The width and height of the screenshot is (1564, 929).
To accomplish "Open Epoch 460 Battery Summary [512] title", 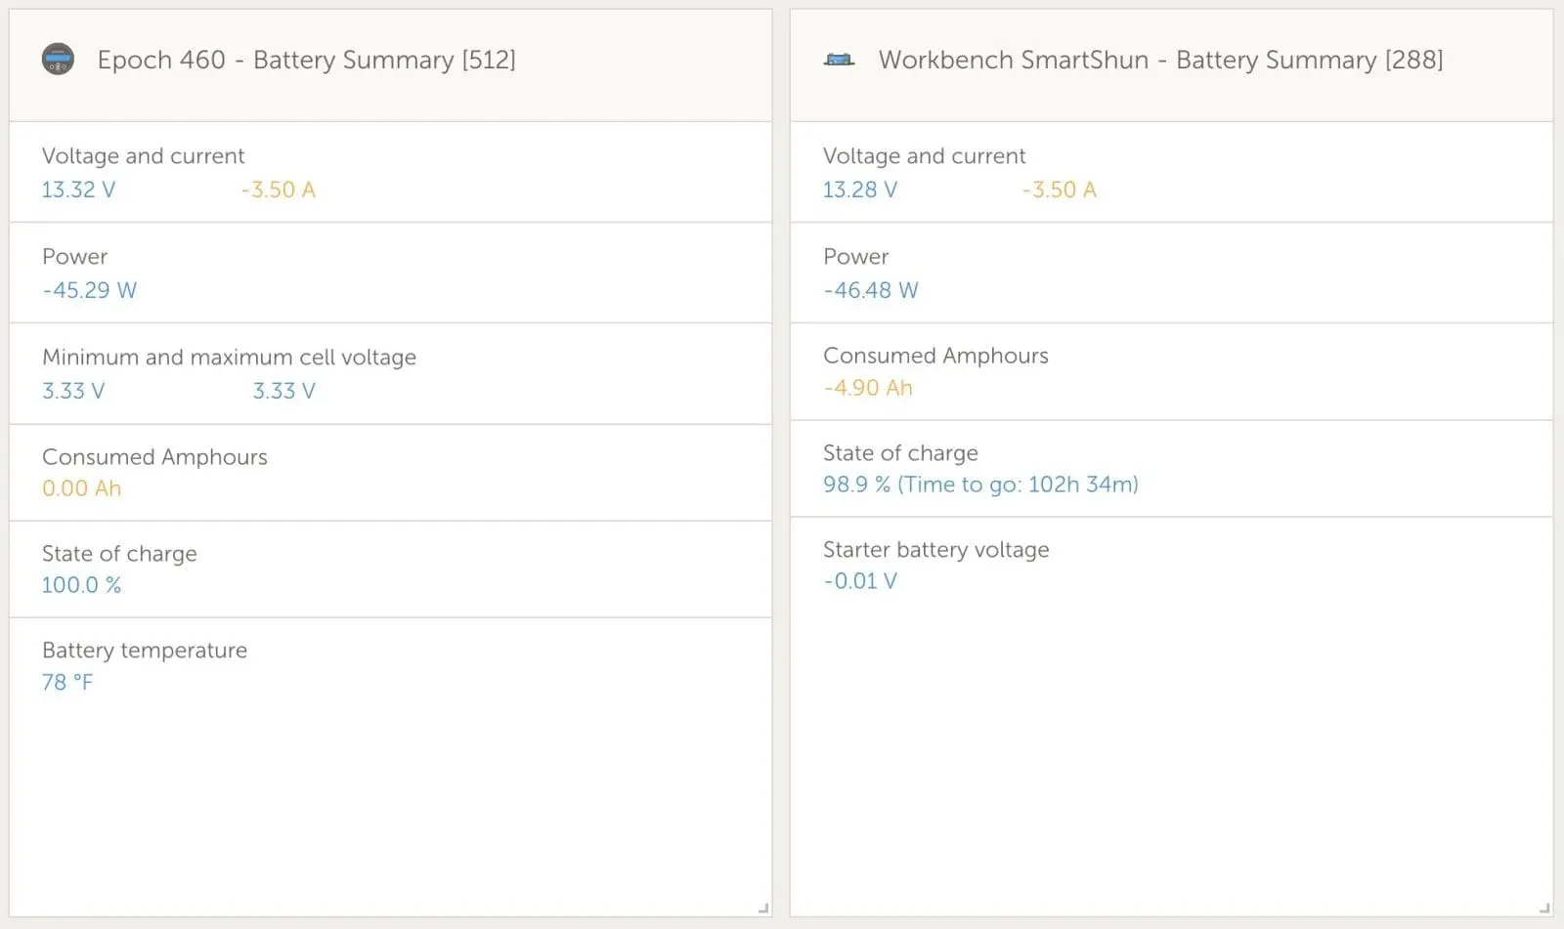I will click(306, 60).
